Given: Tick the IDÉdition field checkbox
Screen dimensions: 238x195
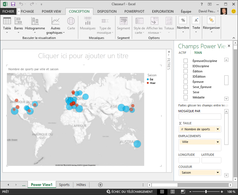Looking at the screenshot, I should pos(186,76).
